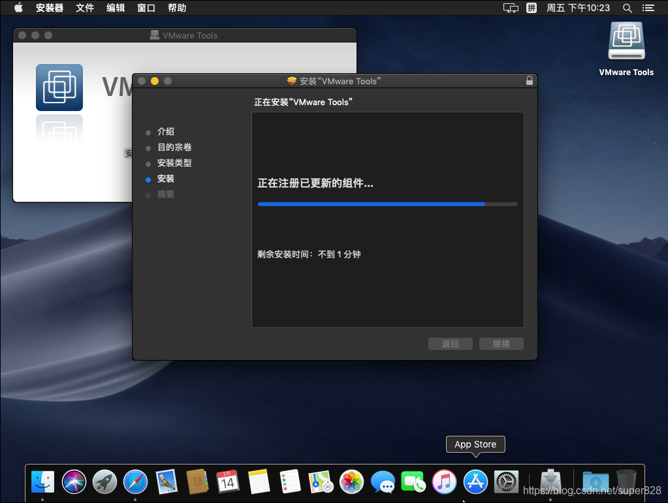Open the 帮助 menu
Screen dimensions: 668x503
(x=177, y=8)
